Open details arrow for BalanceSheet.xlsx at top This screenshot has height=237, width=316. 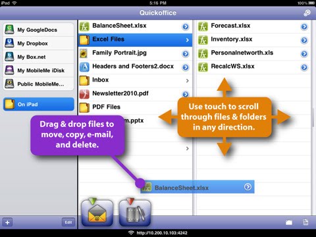point(186,26)
